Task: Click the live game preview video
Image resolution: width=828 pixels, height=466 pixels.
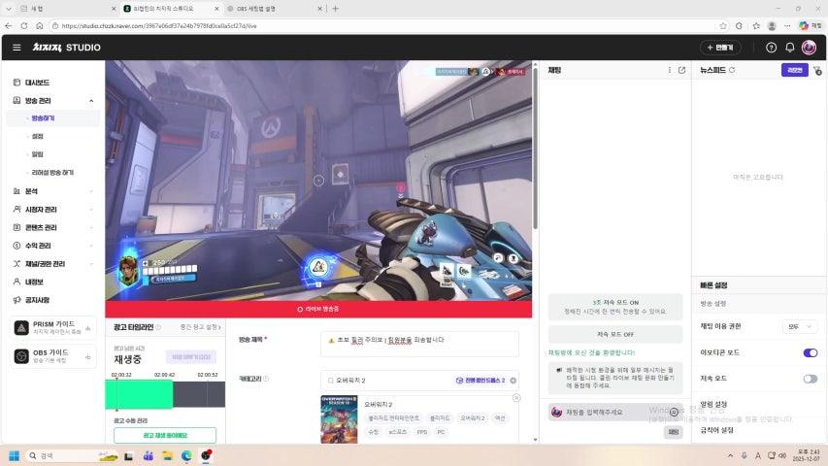Action: [318, 181]
